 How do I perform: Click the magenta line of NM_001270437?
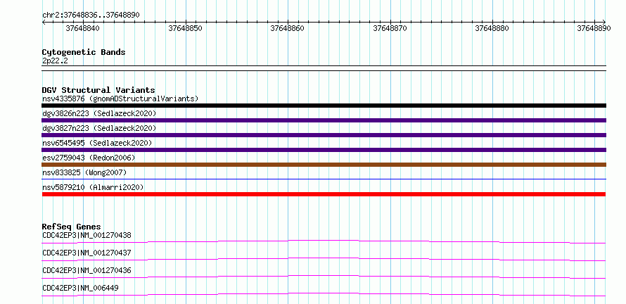324,259
